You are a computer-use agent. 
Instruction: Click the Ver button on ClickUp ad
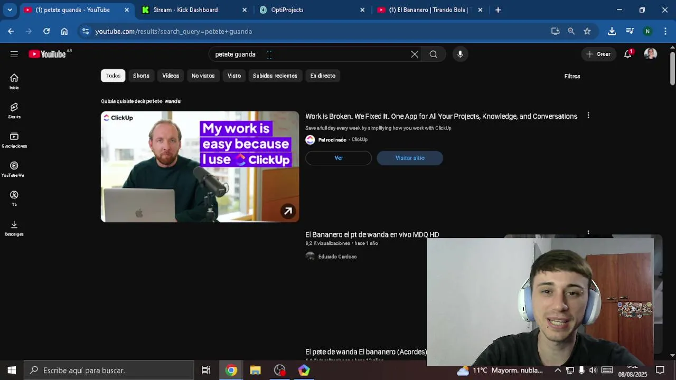pos(339,158)
